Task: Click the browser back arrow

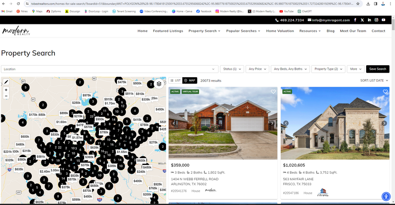Action: (4, 4)
